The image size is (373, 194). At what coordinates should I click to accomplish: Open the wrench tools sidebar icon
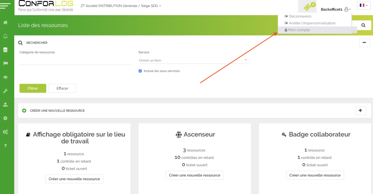click(x=5, y=91)
